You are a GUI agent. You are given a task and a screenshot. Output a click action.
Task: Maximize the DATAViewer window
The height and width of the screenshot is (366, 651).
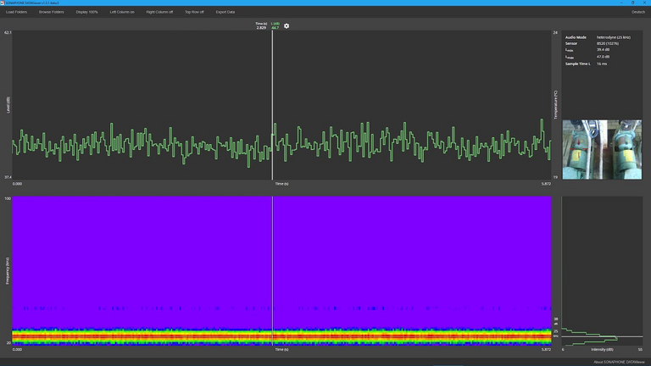pyautogui.click(x=632, y=3)
